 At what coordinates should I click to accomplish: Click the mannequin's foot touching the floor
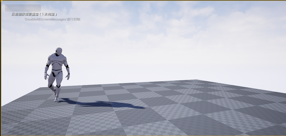(x=56, y=99)
